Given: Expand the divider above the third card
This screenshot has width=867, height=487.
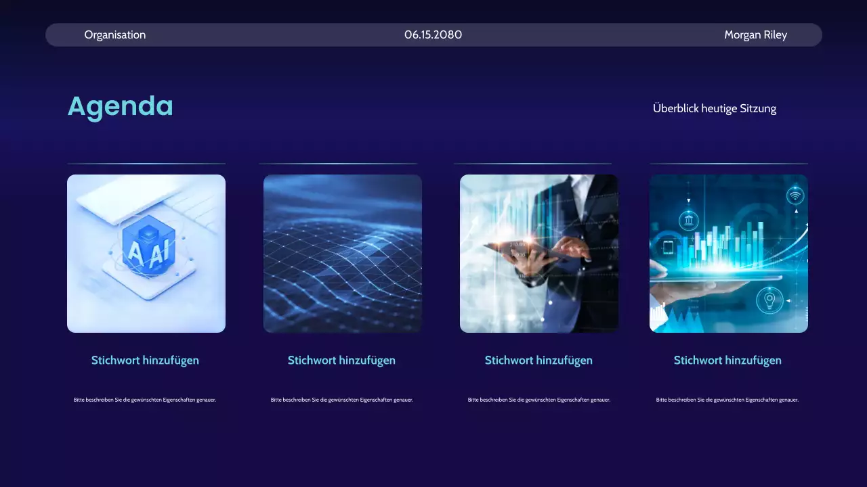Looking at the screenshot, I should click(x=532, y=164).
